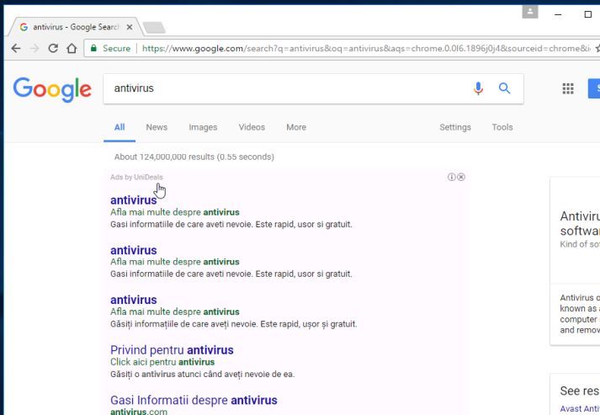Click 'Găsiți o antivirus atunci când' description
Viewport: 600px width, 415px height.
pyautogui.click(x=203, y=374)
